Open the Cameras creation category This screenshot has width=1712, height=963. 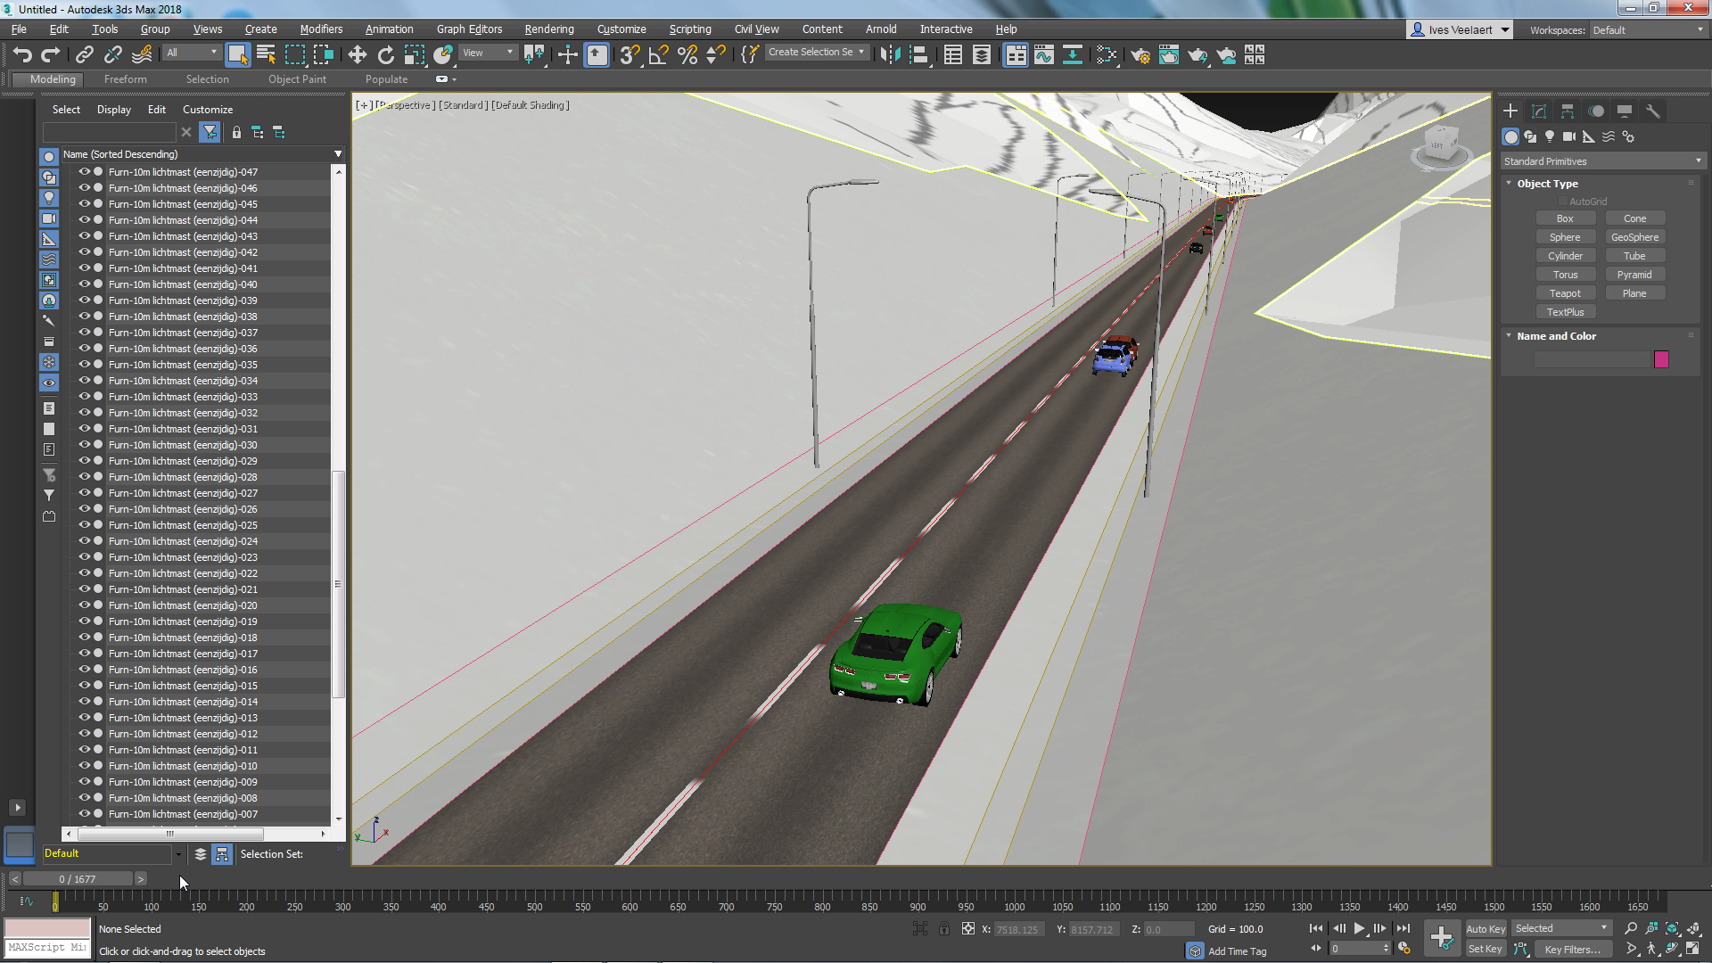tap(1568, 136)
